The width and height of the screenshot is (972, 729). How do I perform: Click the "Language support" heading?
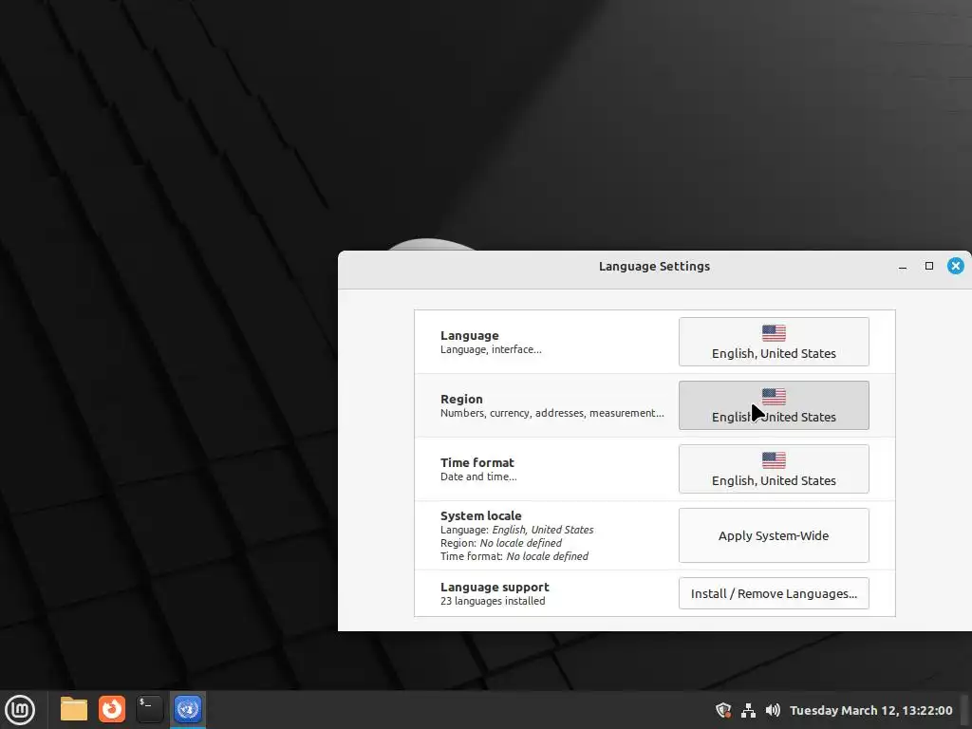495,587
